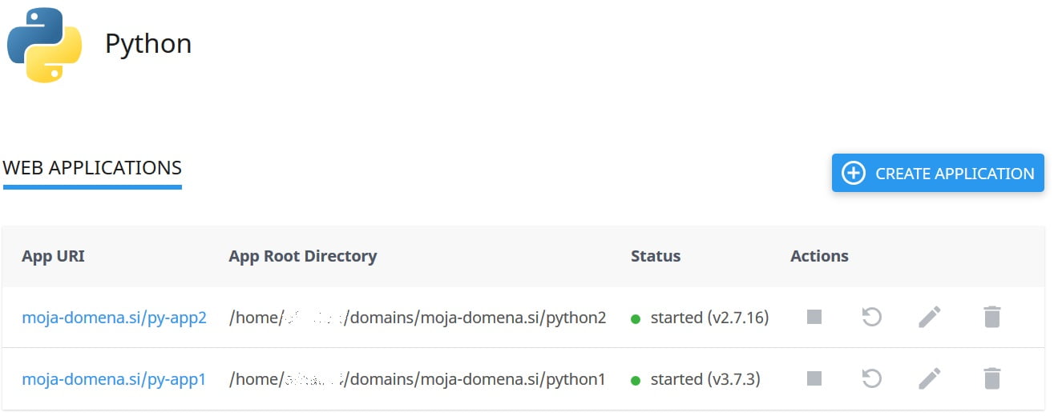Edit the py-app2 application
The image size is (1054, 420).
coord(929,318)
